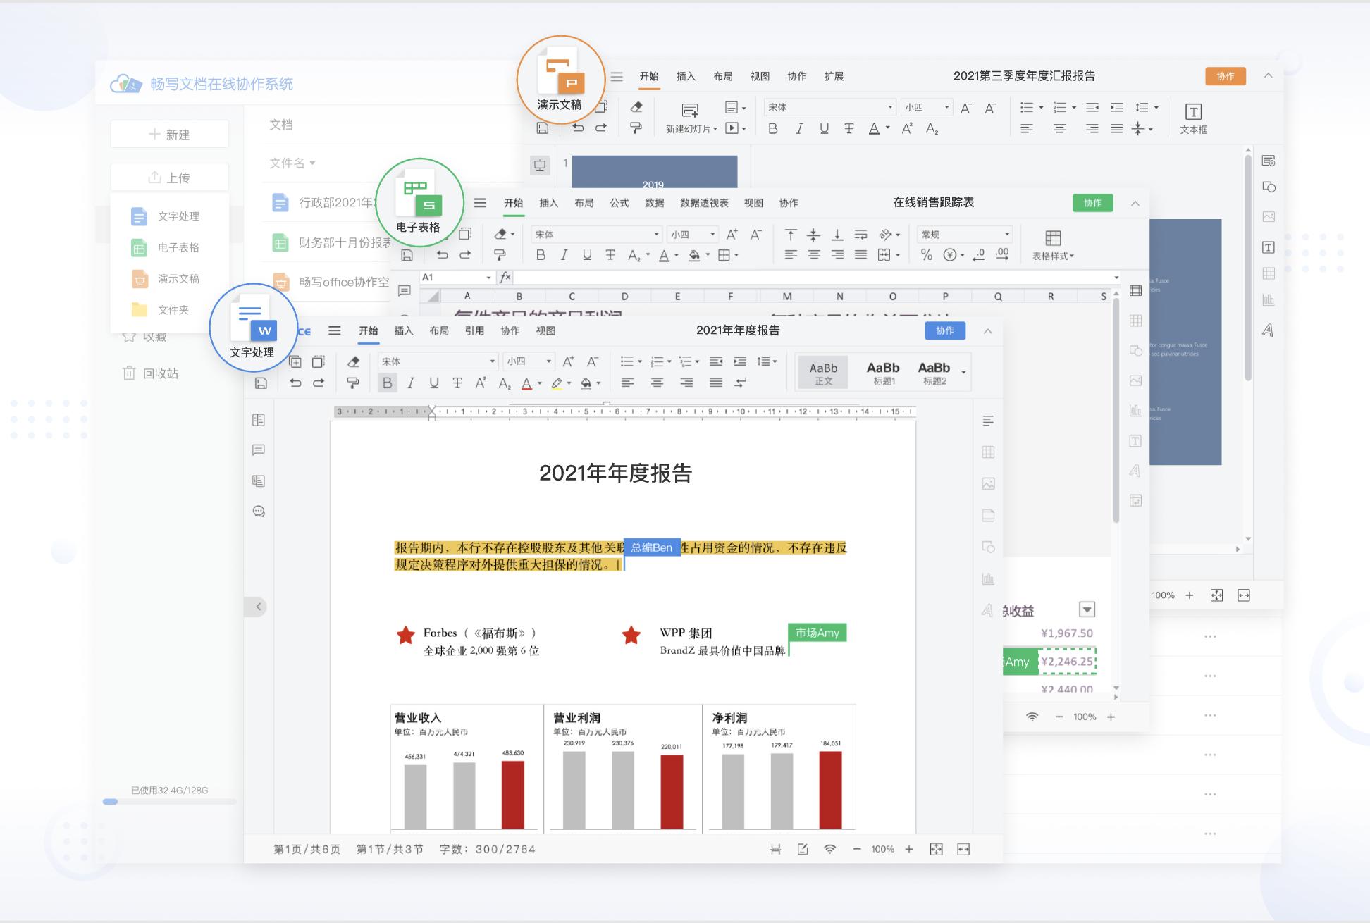Click the undo icon in the 2021年年度报告 toolbar
Screen dimensions: 1370x923
[x=296, y=383]
